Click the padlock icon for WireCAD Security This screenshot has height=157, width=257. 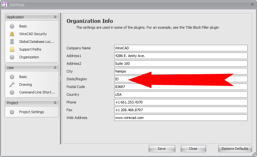(x=12, y=34)
